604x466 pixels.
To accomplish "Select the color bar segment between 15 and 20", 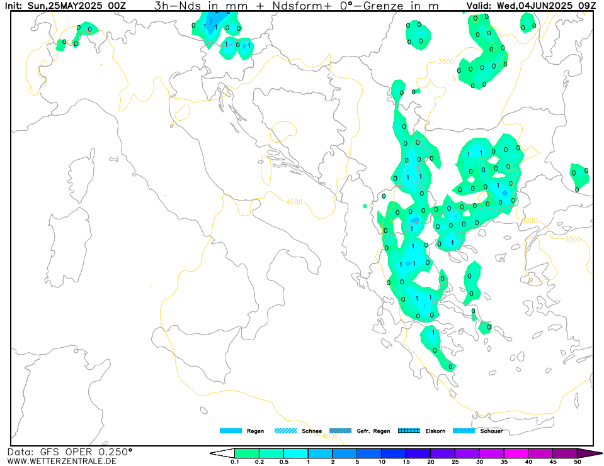I will (418, 453).
